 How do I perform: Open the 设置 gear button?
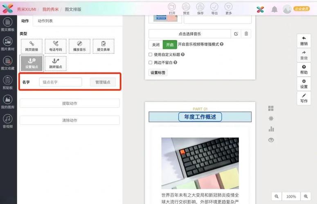tap(304, 84)
